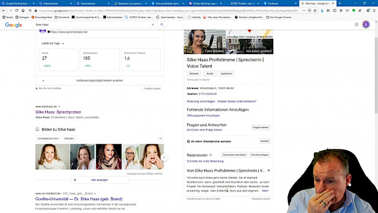Viewport: 378px width, 213px height.
Task: Select the linkedin image filter chip
Action: pyautogui.click(x=69, y=139)
